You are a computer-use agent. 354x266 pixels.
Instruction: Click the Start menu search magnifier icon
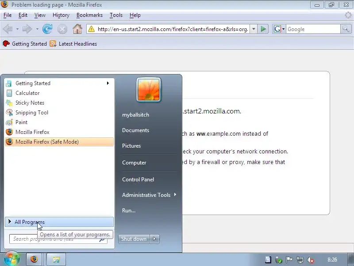pos(102,239)
